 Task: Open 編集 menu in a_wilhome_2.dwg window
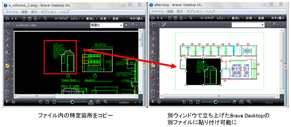[24, 12]
